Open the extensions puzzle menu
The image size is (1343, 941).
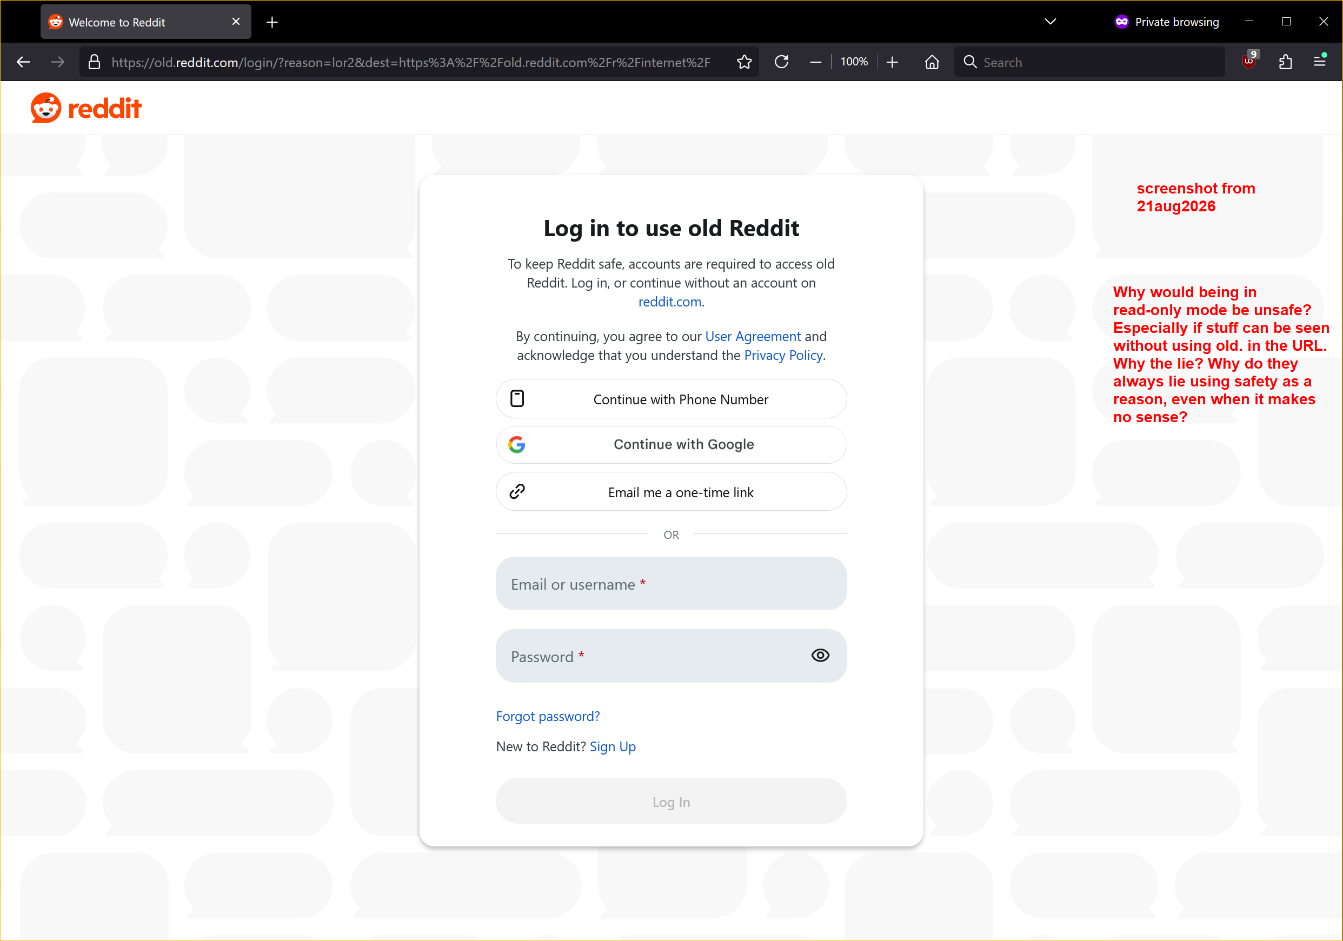[1285, 62]
